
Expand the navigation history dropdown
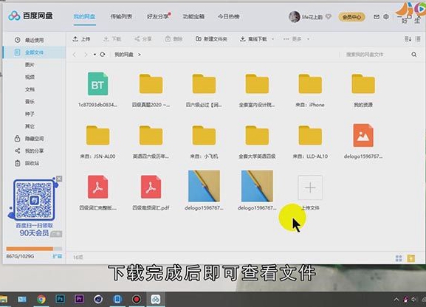(x=95, y=55)
